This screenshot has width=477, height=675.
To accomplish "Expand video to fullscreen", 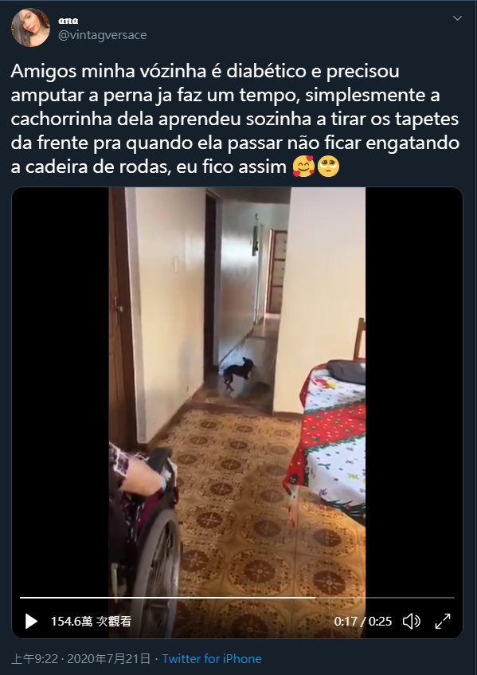I will coord(443,621).
